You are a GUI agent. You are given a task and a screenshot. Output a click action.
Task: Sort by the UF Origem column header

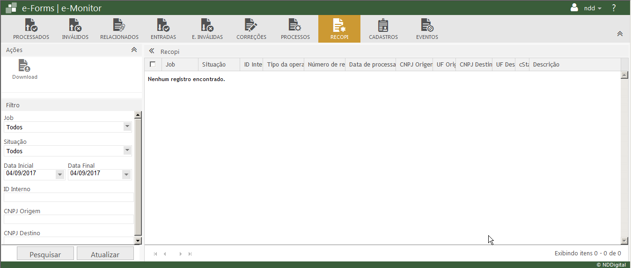pyautogui.click(x=444, y=65)
